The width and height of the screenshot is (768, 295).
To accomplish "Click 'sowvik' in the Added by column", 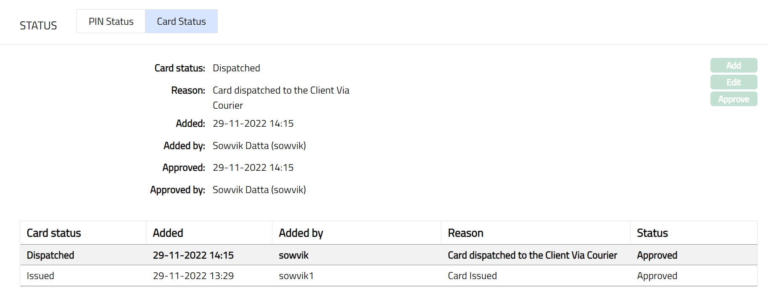I will coord(293,255).
